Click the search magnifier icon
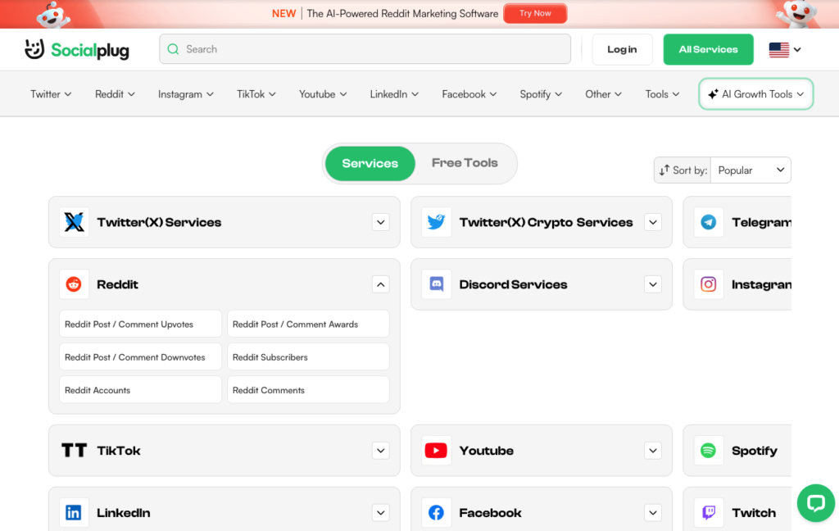The width and height of the screenshot is (839, 531). tap(173, 49)
